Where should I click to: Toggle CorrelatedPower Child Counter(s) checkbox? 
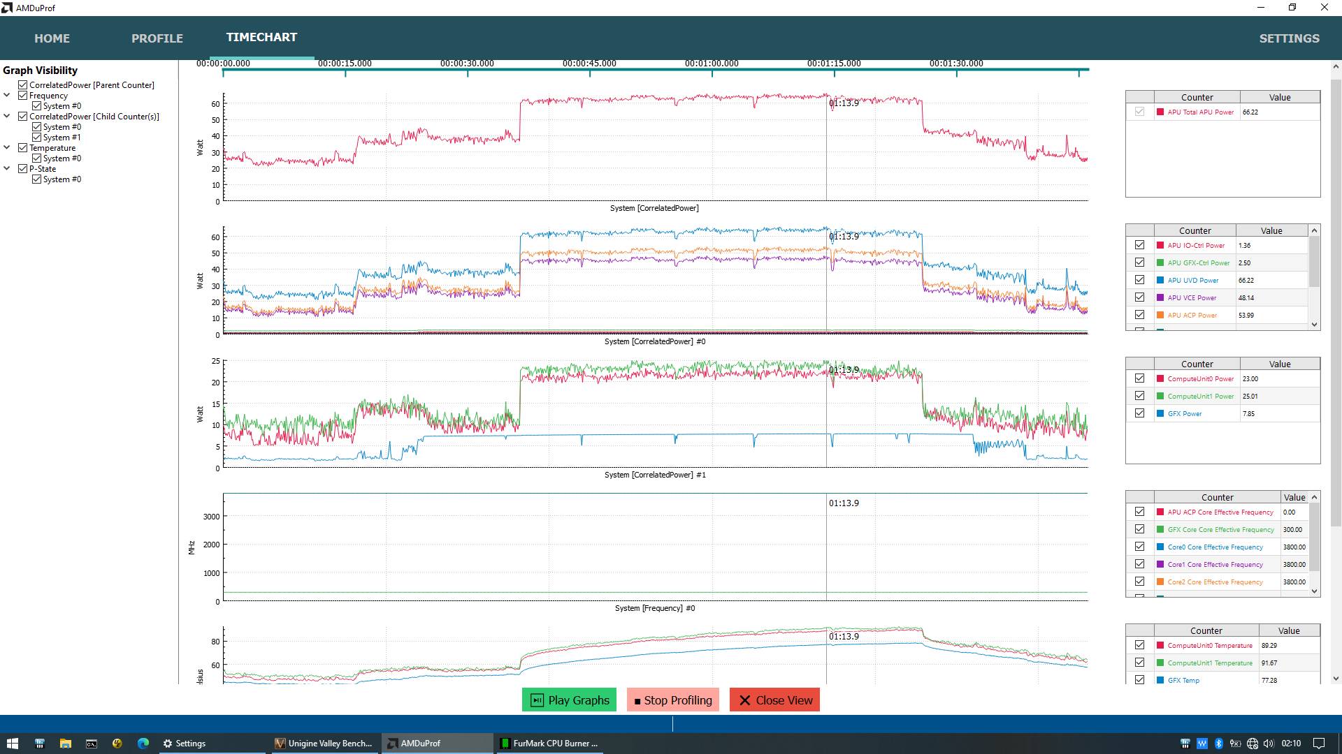23,117
